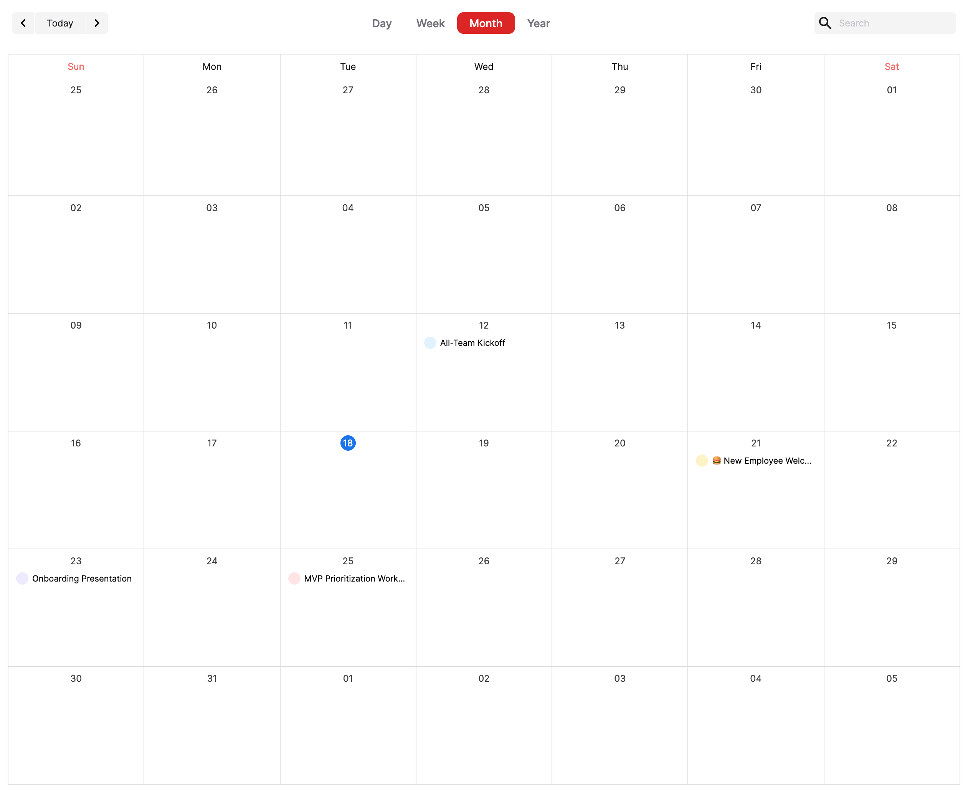Open MVP Prioritization Workshop event
This screenshot has width=968, height=790.
click(x=354, y=579)
